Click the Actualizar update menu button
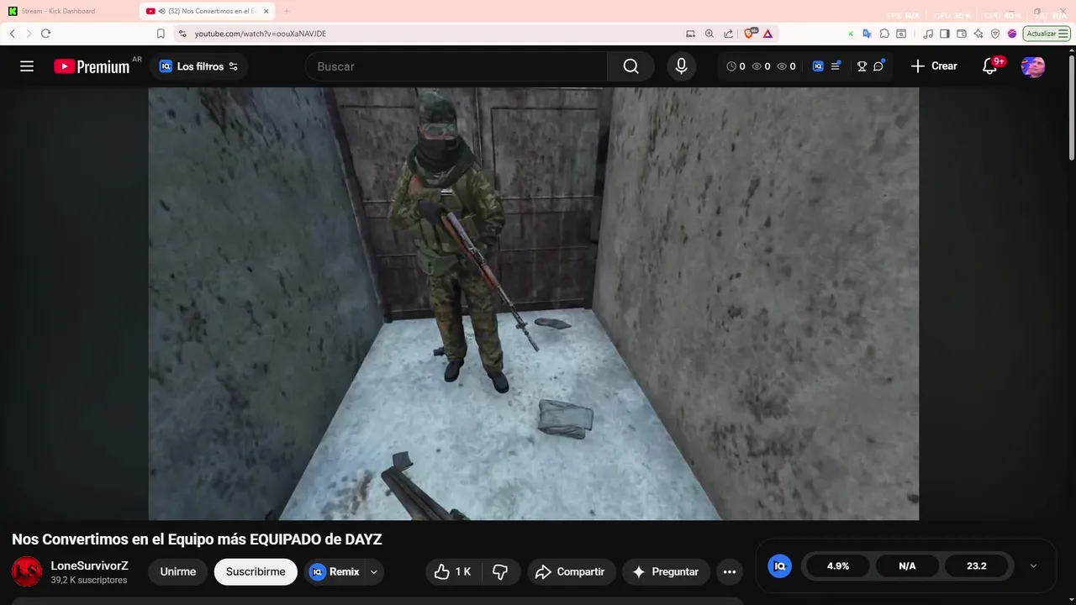 [1047, 34]
